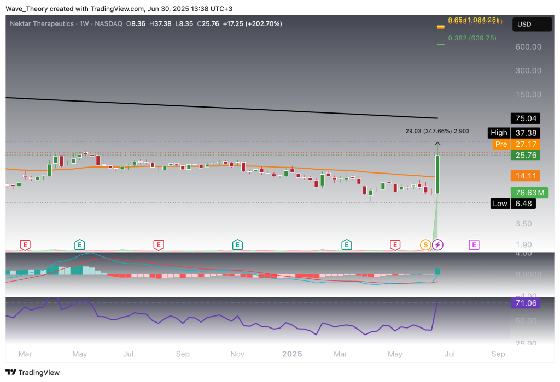The height and width of the screenshot is (382, 560).
Task: Click the 3.50 price axis label
Action: point(523,224)
